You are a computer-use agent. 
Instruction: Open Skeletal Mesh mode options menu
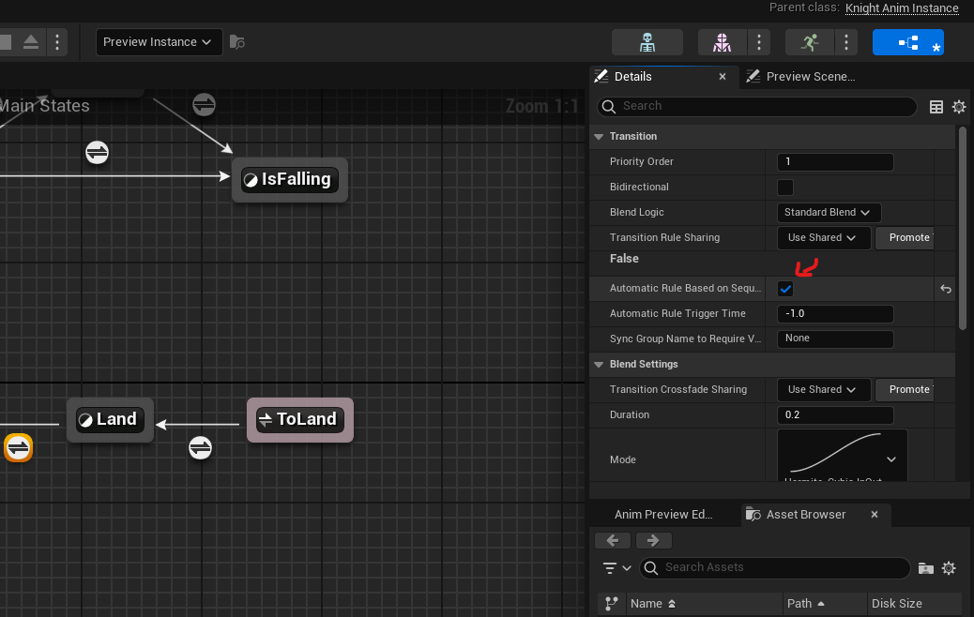[x=759, y=42]
